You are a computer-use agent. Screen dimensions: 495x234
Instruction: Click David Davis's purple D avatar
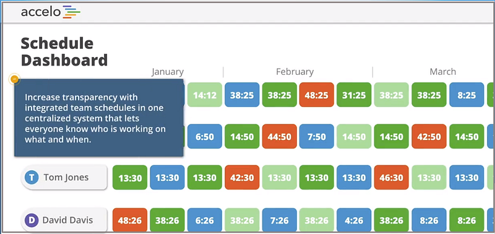[32, 220]
